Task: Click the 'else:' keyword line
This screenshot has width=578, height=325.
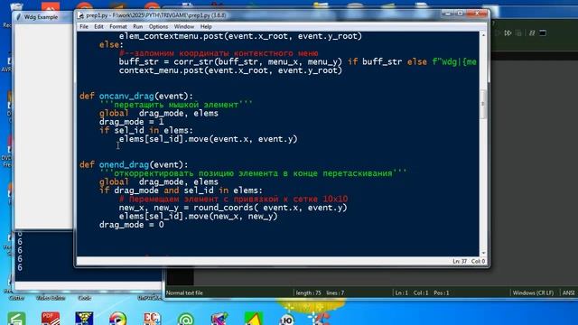Action: tap(111, 45)
